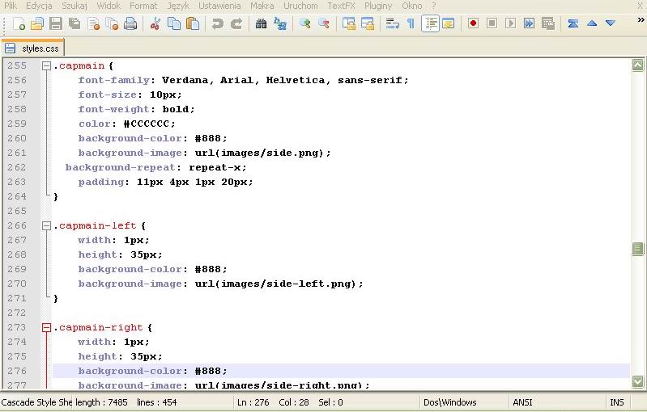The image size is (647, 412).
Task: Open the Ustawienia menu
Action: (219, 6)
